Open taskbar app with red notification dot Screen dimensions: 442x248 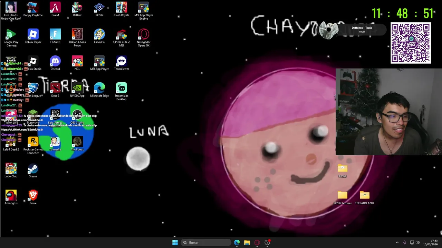click(x=267, y=242)
